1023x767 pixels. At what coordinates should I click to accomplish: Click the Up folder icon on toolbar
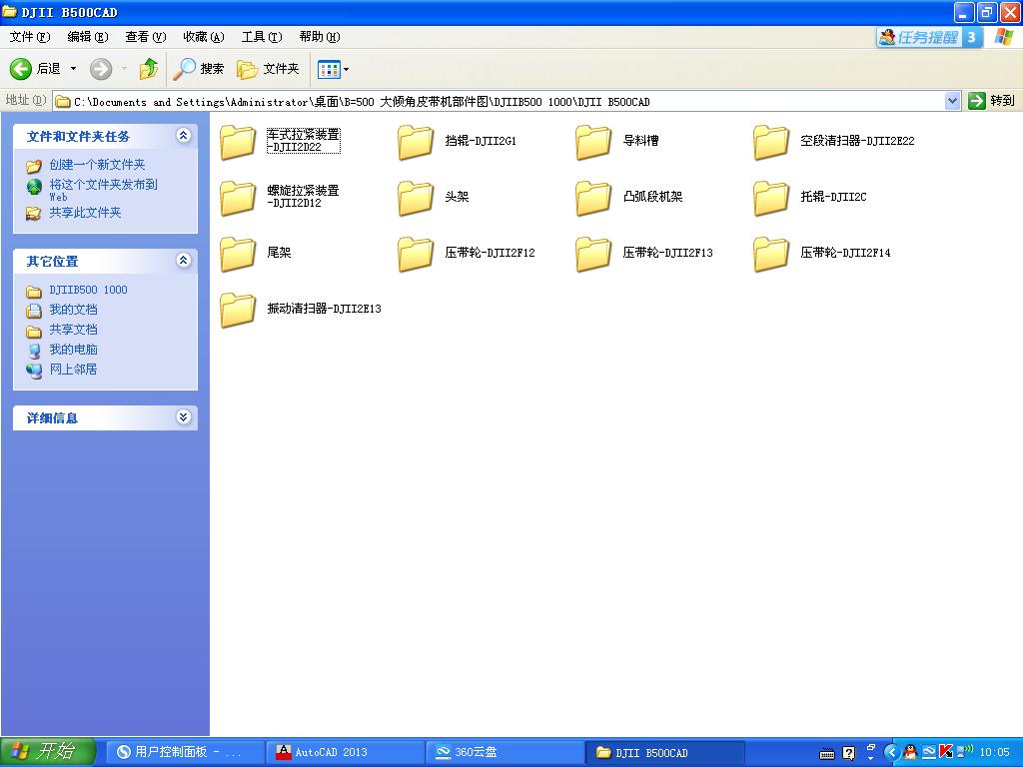pos(150,69)
